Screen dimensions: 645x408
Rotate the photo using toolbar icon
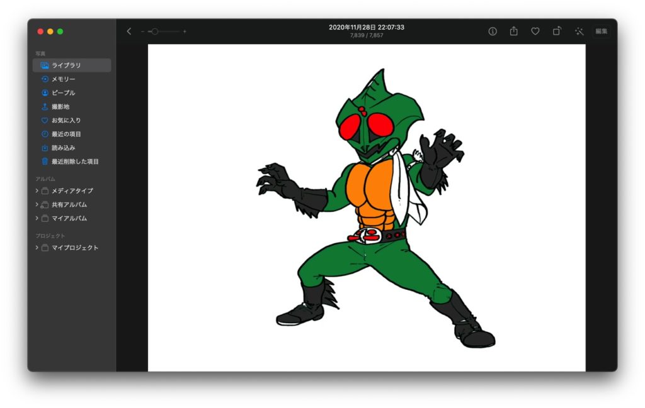(x=557, y=31)
